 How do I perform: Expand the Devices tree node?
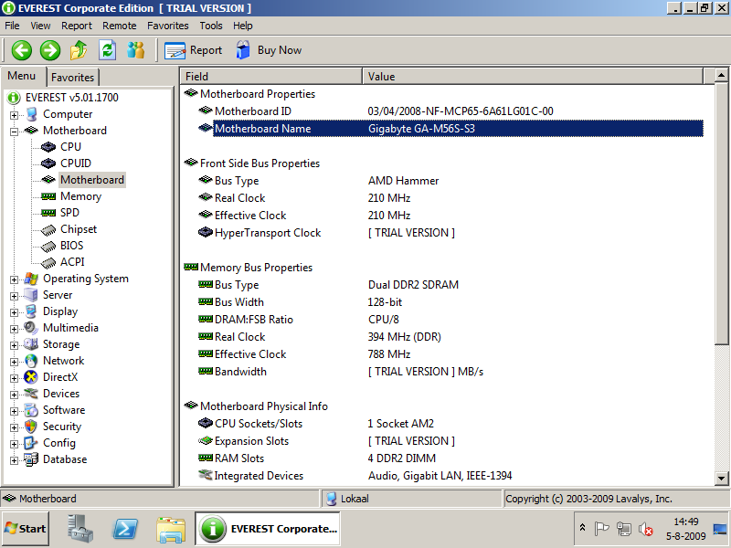click(x=14, y=395)
